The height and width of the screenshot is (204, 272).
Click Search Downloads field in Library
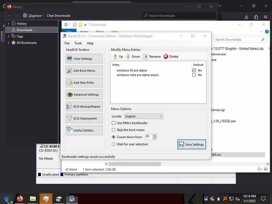click(x=179, y=16)
